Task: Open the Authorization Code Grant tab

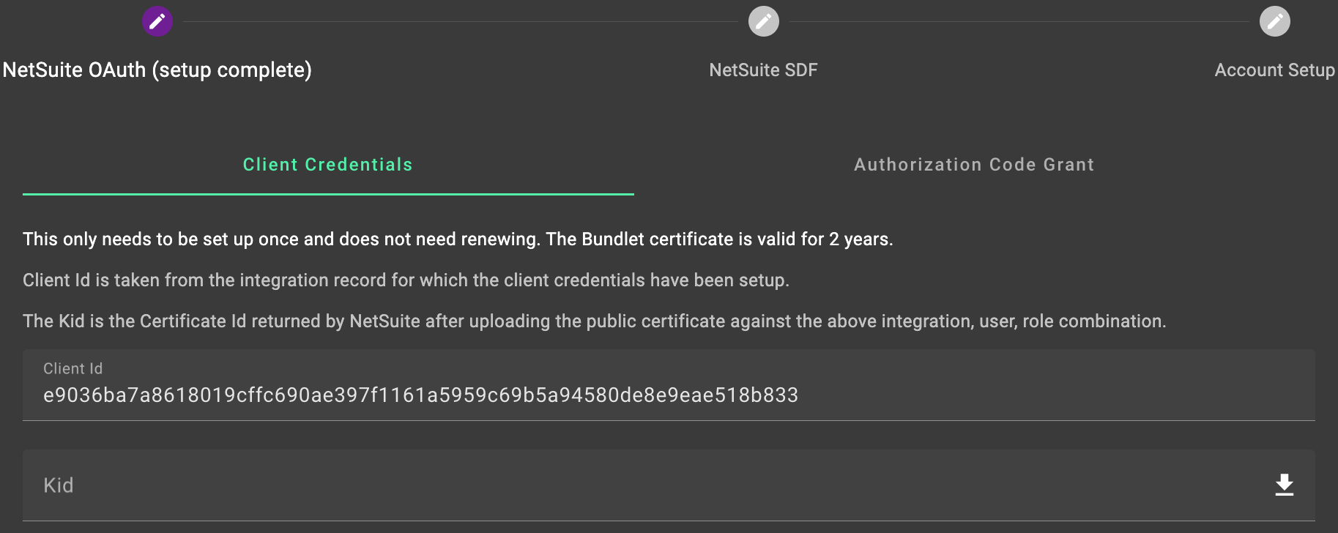Action: (x=974, y=165)
